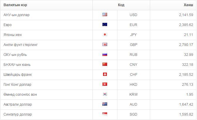Click the Japan flag icon
Viewport: 197px width, 120px height.
coord(105,35)
